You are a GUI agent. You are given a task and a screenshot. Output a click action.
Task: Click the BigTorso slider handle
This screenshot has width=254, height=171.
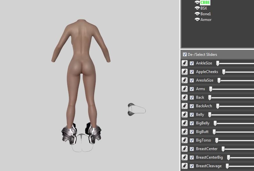tap(216, 141)
